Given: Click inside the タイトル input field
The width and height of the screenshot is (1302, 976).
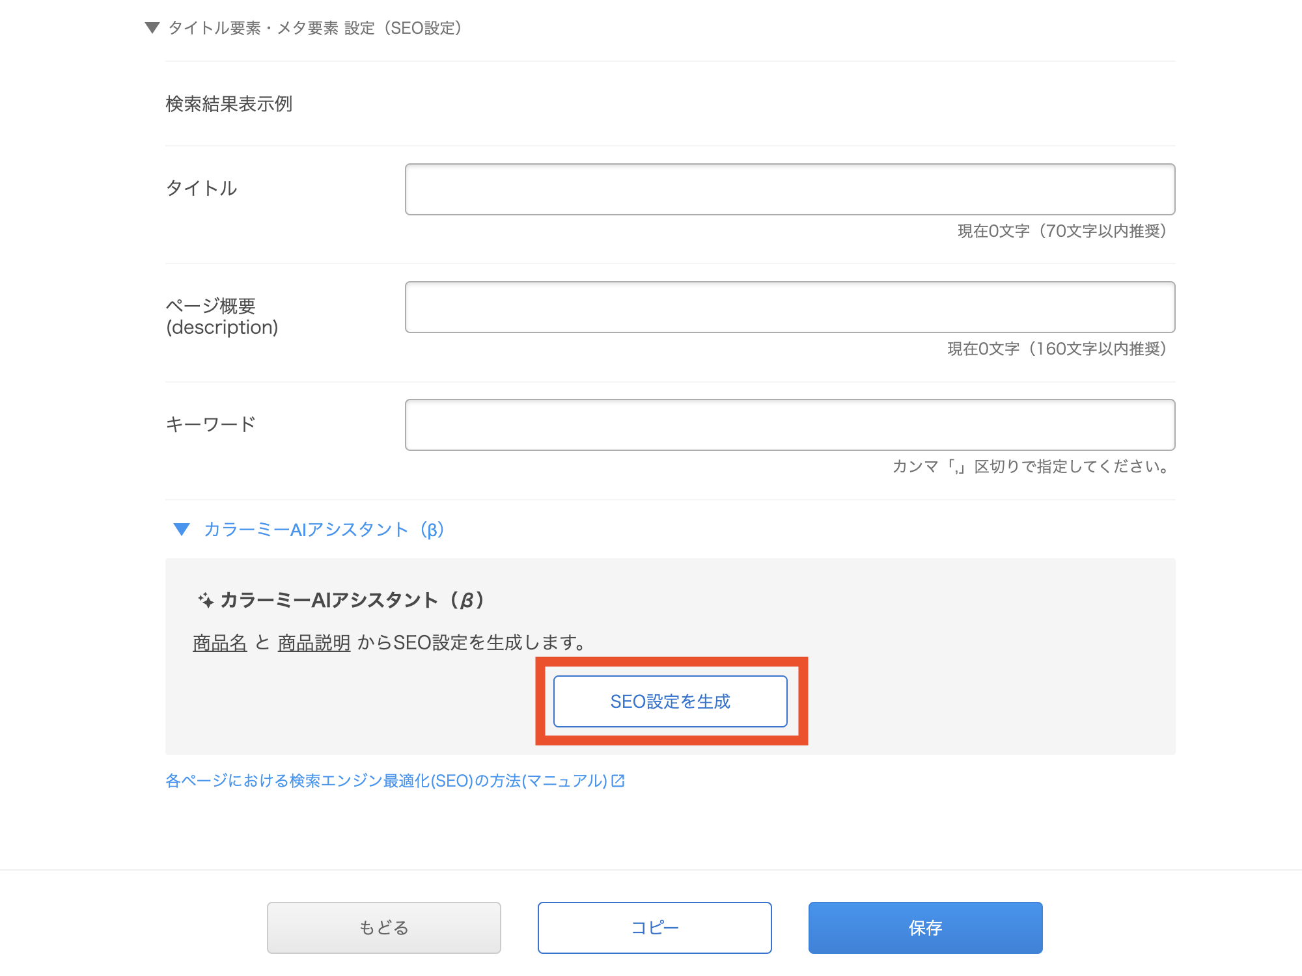Looking at the screenshot, I should tap(789, 189).
